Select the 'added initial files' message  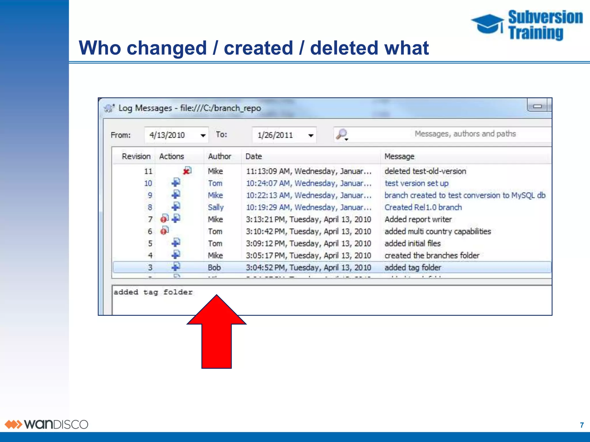coord(413,243)
